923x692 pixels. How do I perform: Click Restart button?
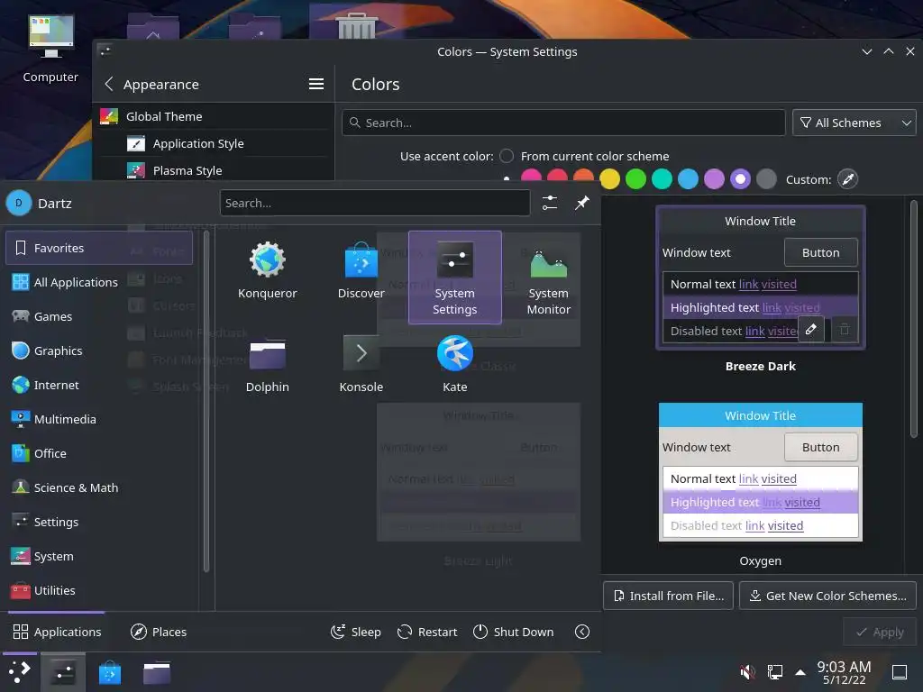[x=427, y=632]
